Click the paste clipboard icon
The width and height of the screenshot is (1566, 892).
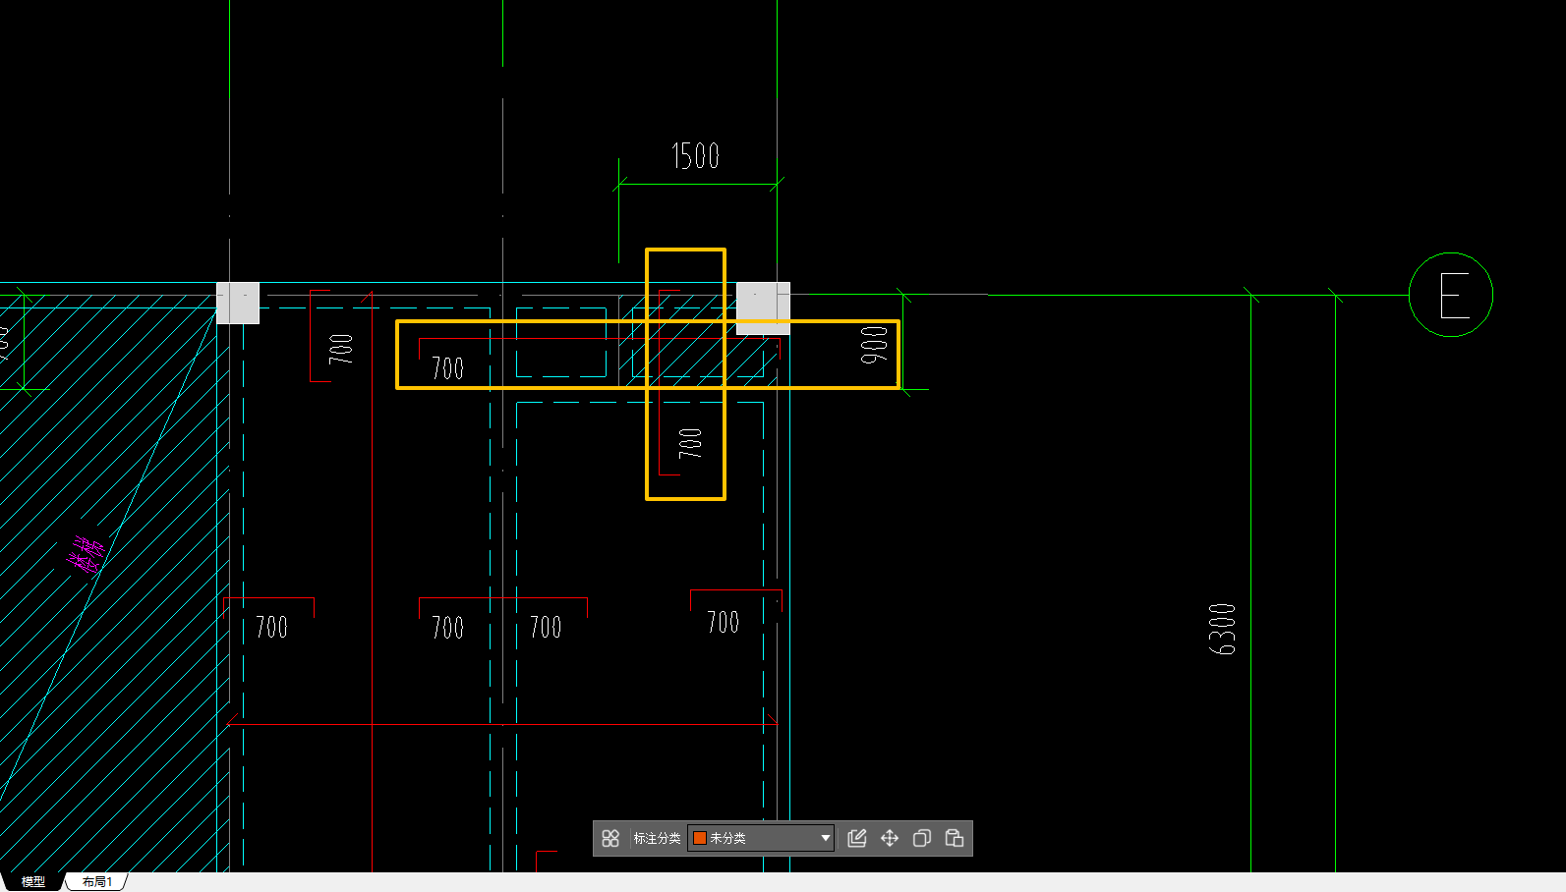[955, 838]
